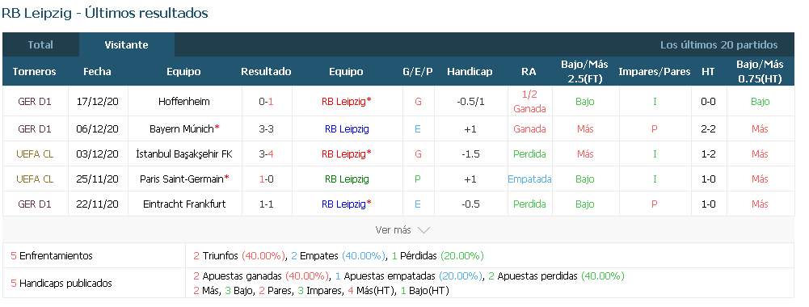809x307 pixels.
Task: Open Eintracht Frankfurt team link
Action: [184, 204]
